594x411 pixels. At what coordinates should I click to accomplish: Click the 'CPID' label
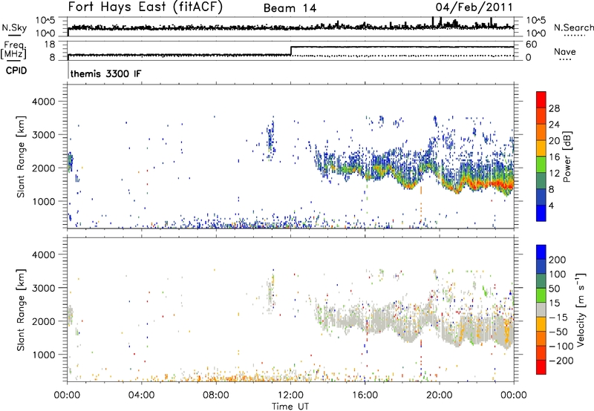pos(16,70)
